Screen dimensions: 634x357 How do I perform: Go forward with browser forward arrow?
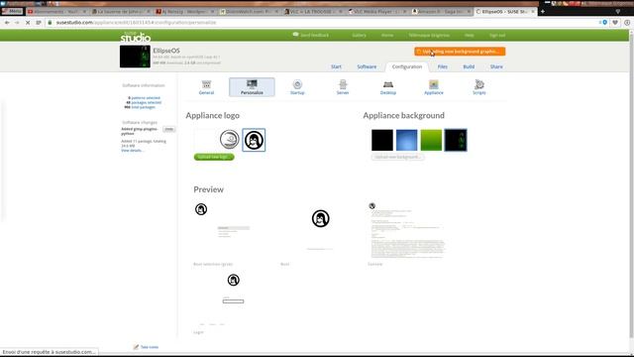point(17,23)
